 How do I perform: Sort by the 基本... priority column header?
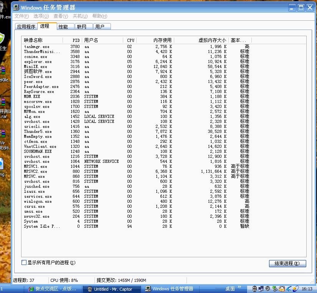[240, 40]
